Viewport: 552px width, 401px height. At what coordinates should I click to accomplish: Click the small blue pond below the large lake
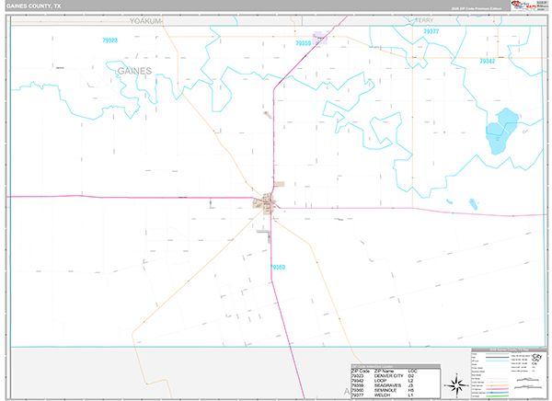pos(474,203)
